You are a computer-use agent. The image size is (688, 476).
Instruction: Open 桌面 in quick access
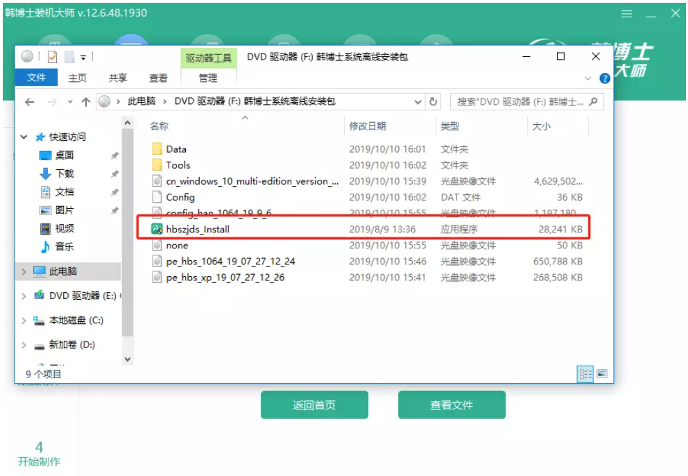[x=64, y=155]
